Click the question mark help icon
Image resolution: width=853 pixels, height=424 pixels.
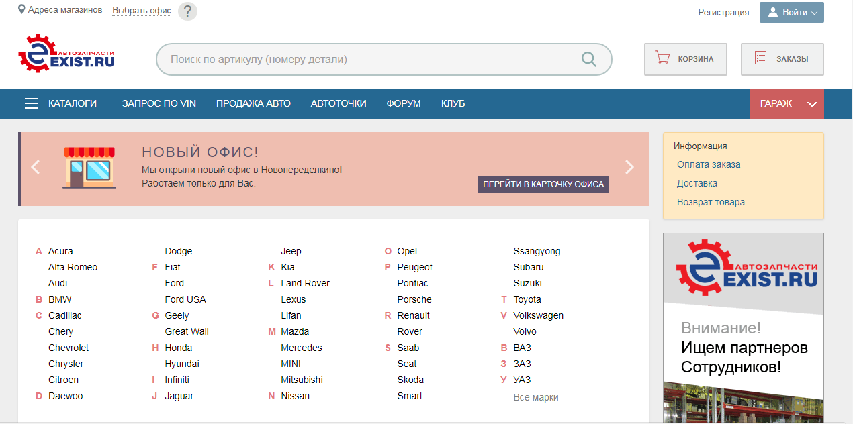[x=188, y=11]
